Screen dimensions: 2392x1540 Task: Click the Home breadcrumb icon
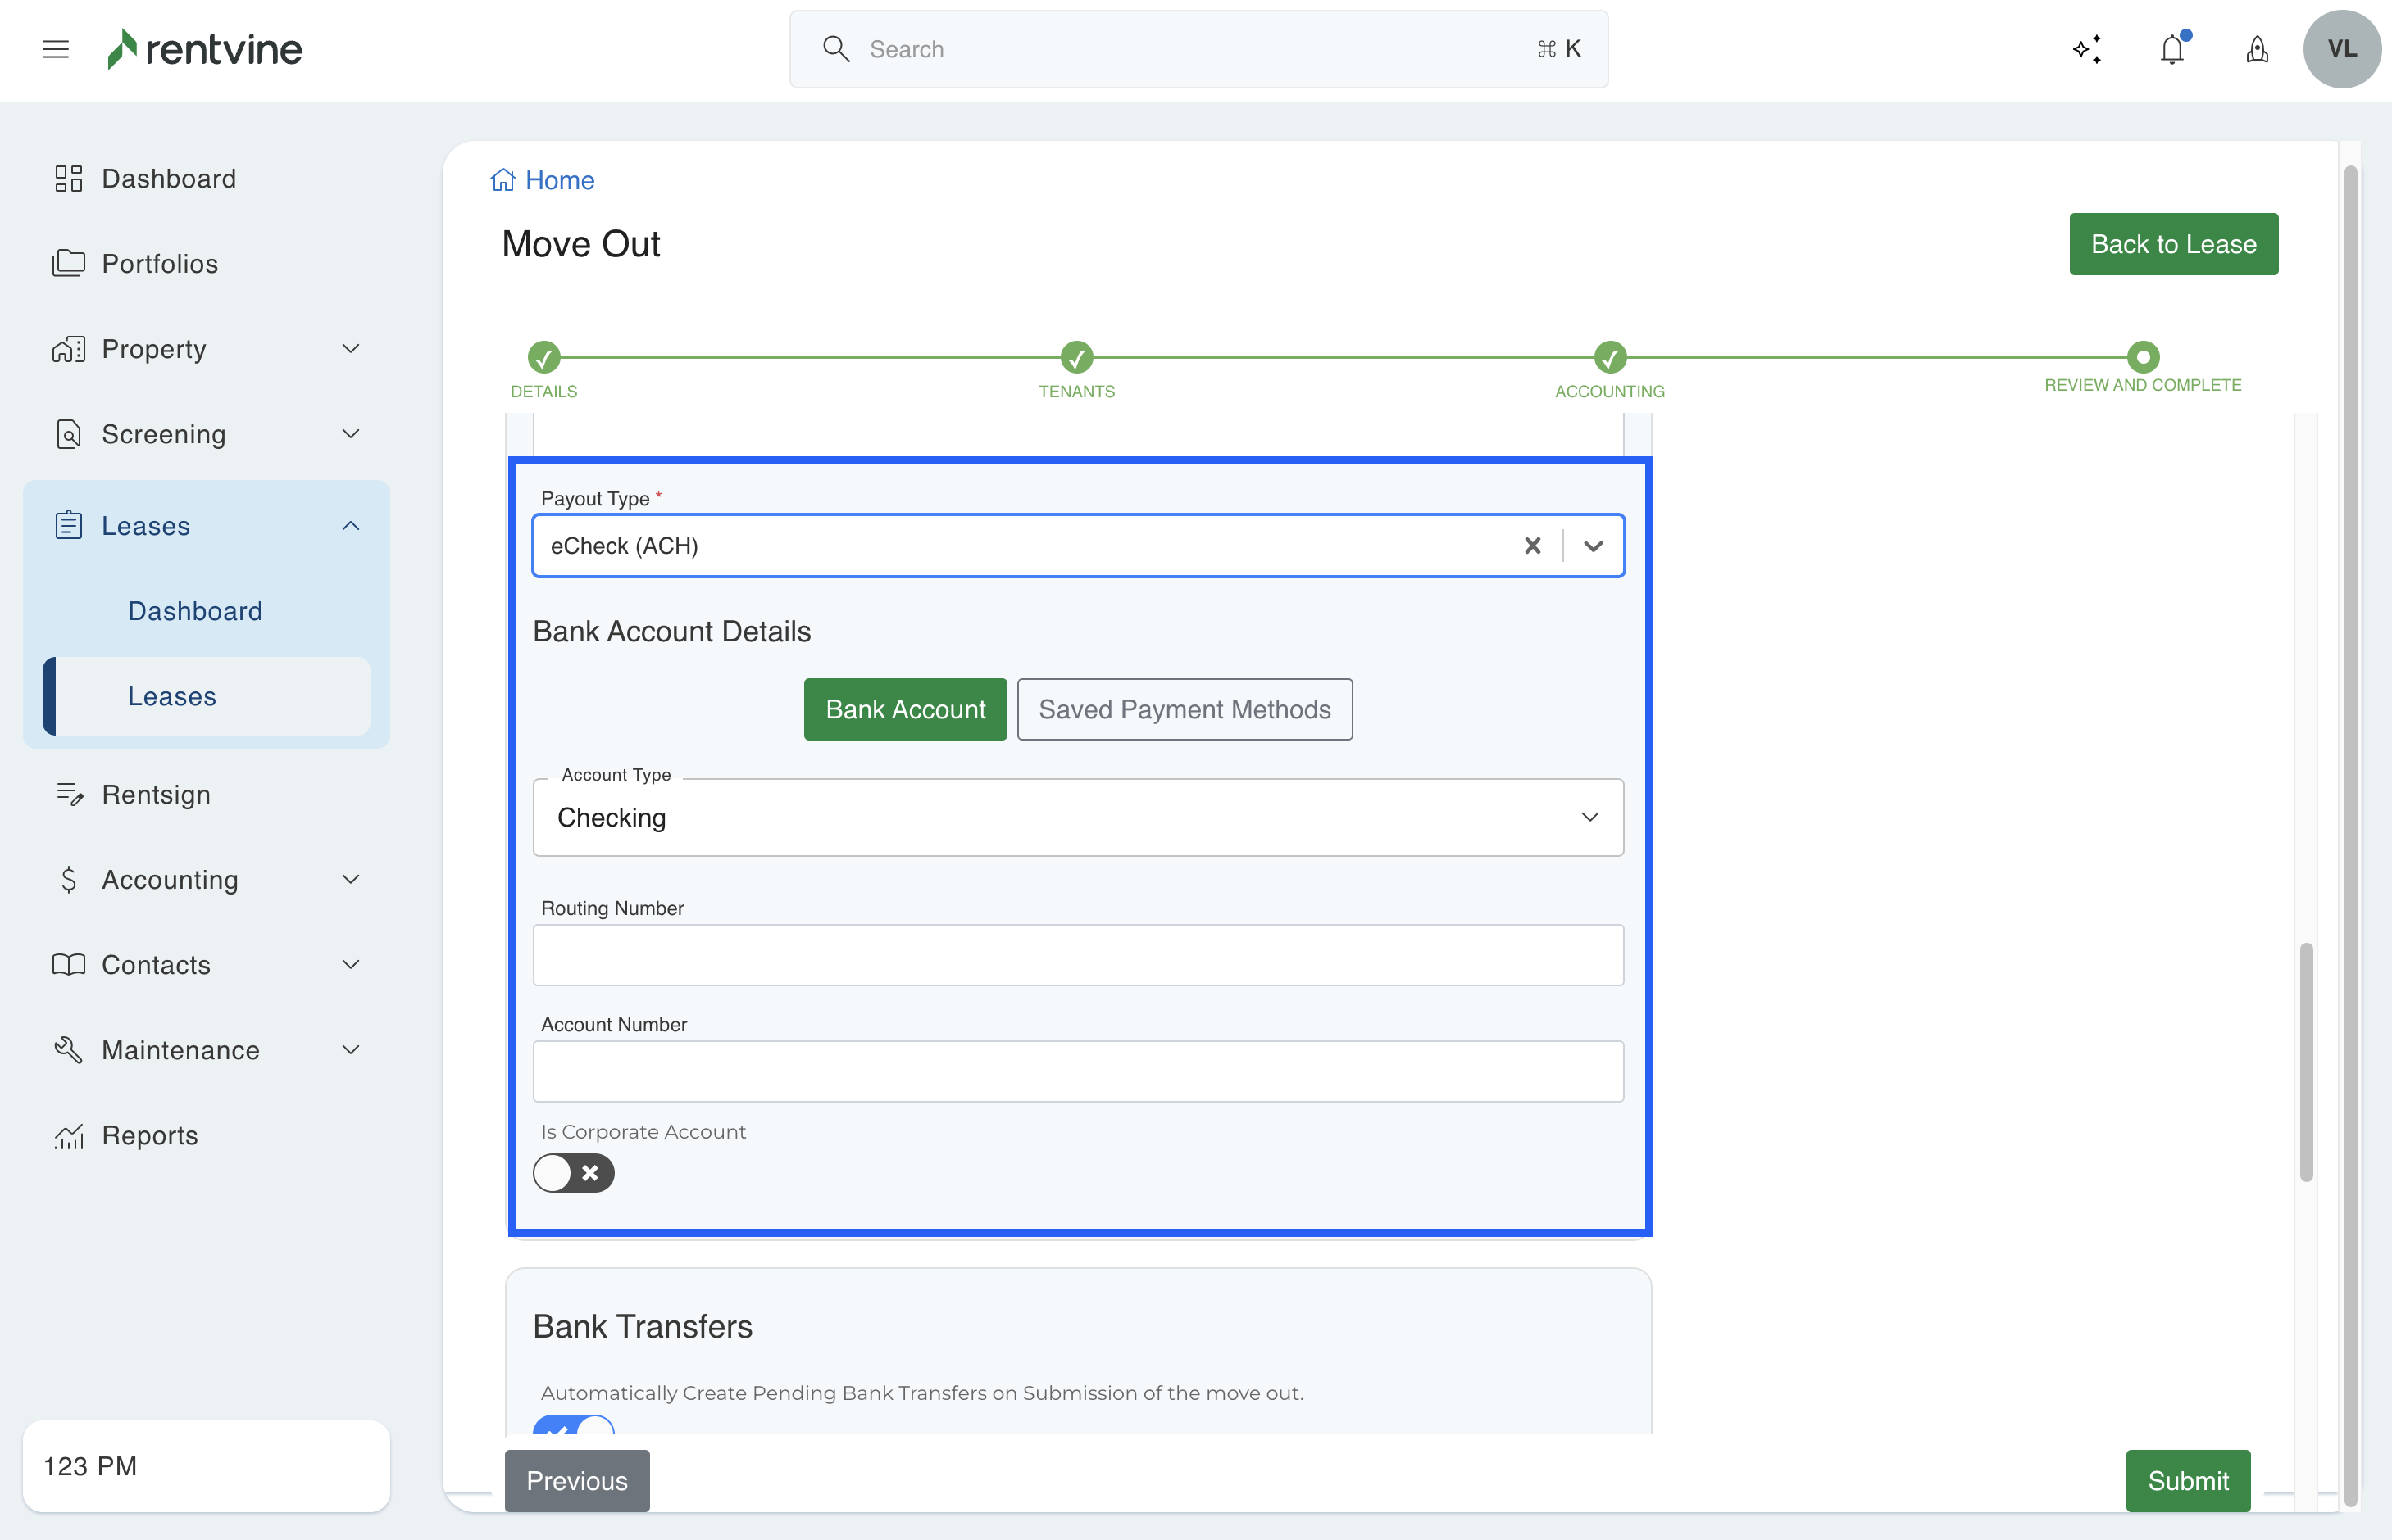click(503, 180)
